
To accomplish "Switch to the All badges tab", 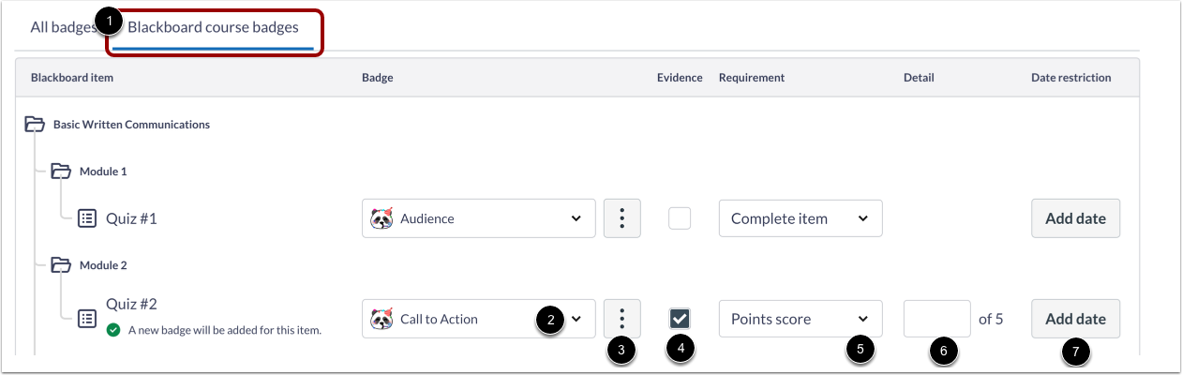I will pos(62,27).
